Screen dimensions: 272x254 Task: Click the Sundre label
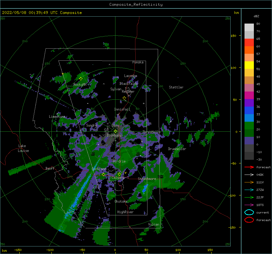coord(92,125)
